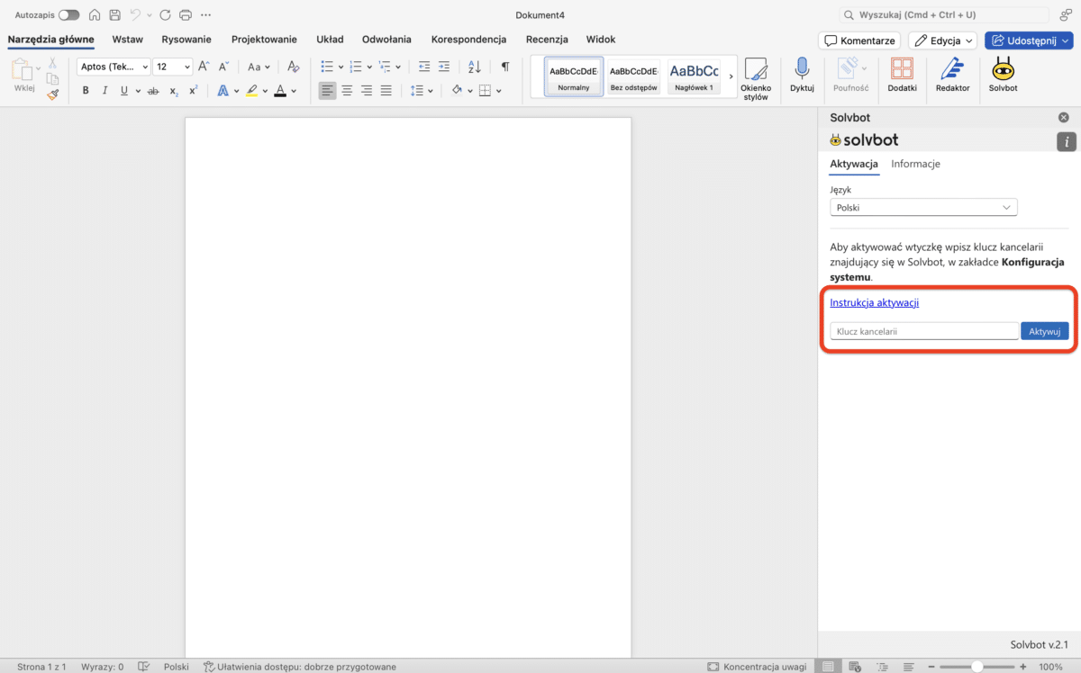This screenshot has width=1081, height=673.
Task: Click the Udostępnij share button
Action: pos(1030,40)
